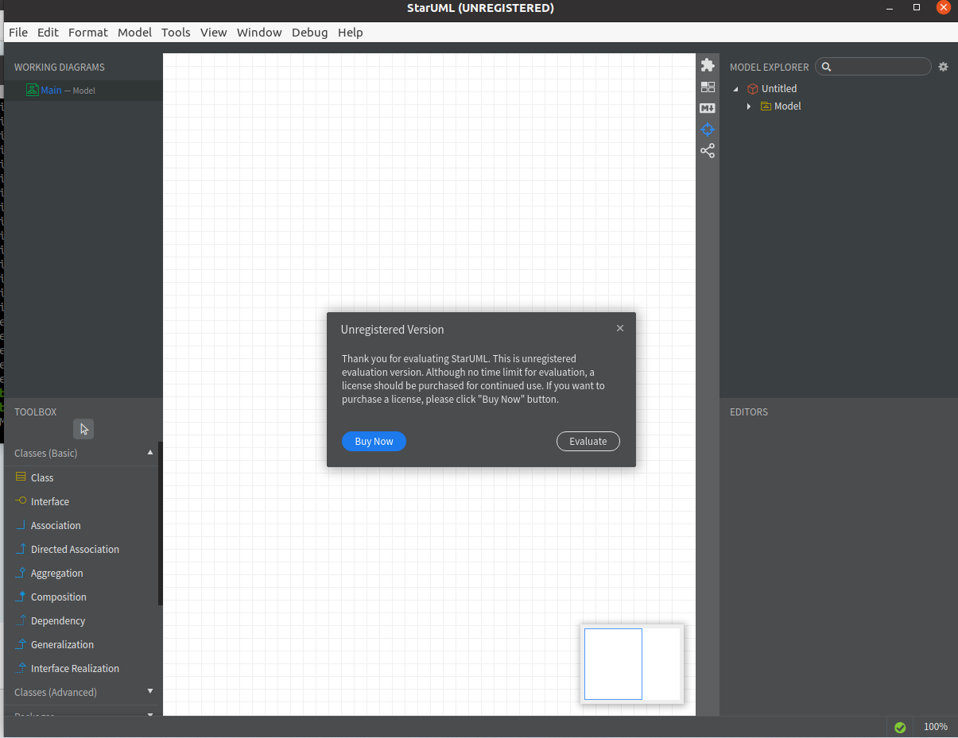
Task: Open Model Explorer settings gear
Action: [x=943, y=67]
